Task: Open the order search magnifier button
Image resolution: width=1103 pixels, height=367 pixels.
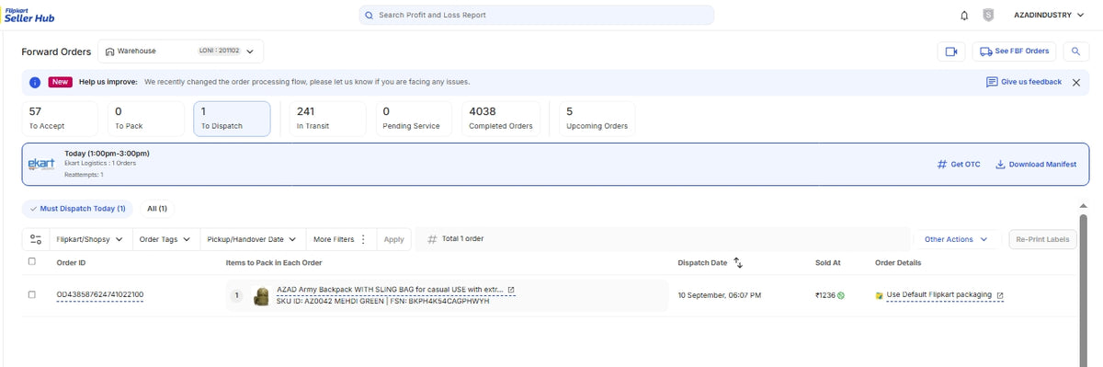Action: pos(1075,52)
